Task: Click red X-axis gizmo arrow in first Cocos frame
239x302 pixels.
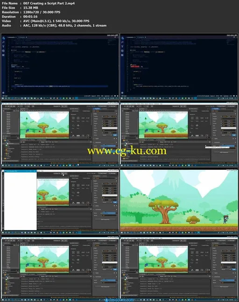Action: tap(40, 131)
